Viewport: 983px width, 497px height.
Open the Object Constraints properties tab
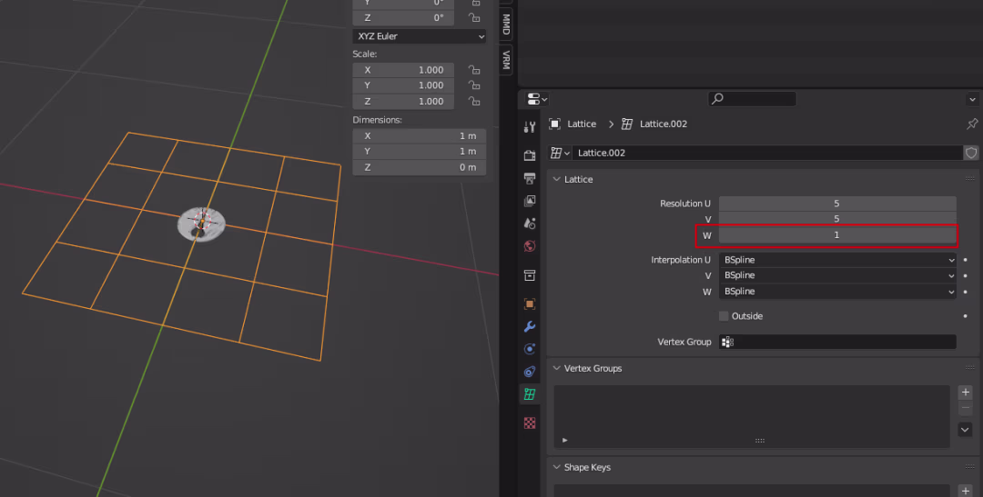pyautogui.click(x=530, y=372)
